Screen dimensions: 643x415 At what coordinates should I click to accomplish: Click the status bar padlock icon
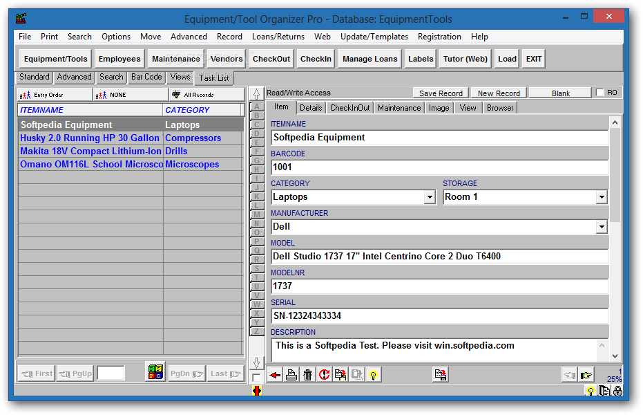pyautogui.click(x=617, y=391)
